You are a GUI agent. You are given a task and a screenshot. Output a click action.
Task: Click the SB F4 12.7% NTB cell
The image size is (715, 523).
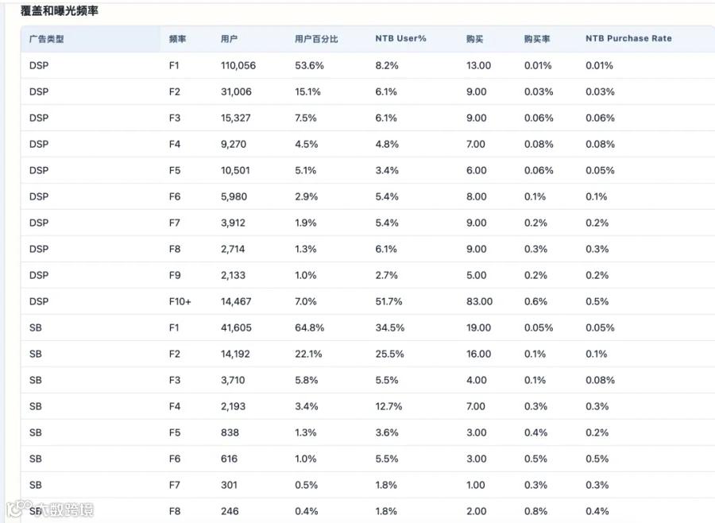[x=388, y=406]
